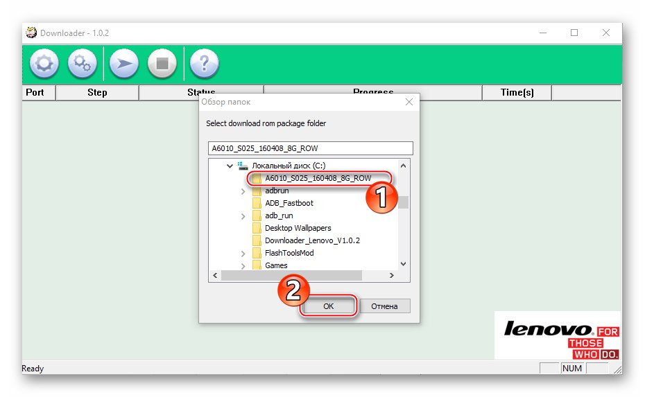645x397 pixels.
Task: Select the FlashToolsMod folder
Action: tap(289, 253)
